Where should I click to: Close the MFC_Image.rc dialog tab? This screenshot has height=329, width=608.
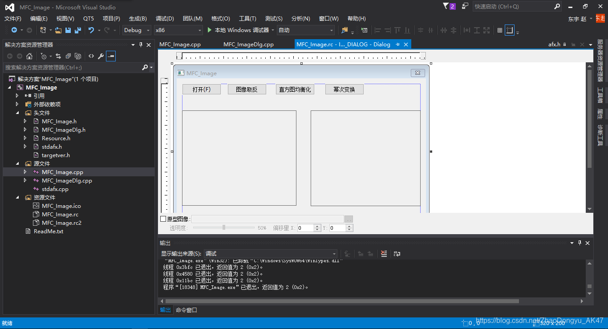405,44
